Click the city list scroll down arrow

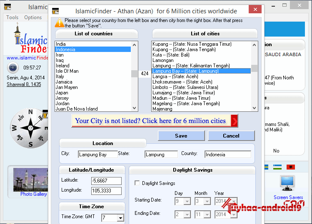(x=254, y=108)
